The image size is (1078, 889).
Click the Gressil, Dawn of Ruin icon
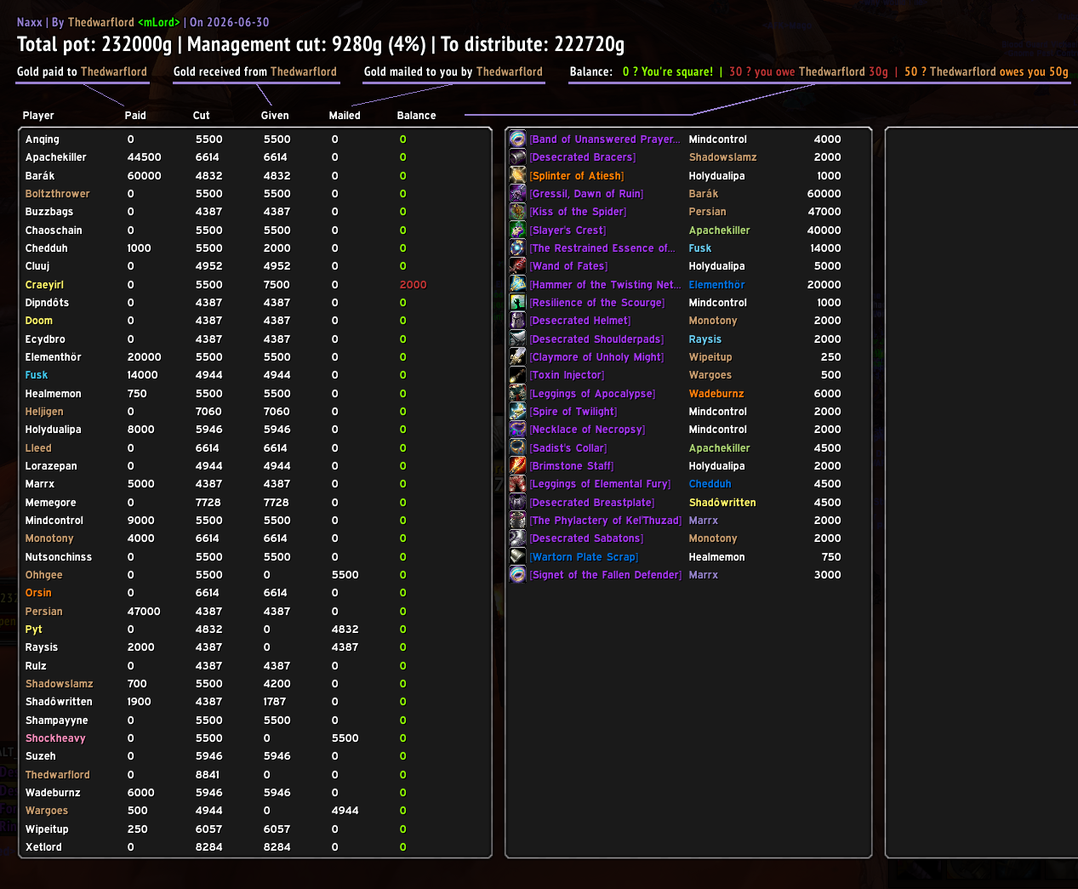click(x=517, y=193)
